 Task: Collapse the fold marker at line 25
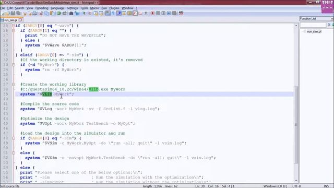click(x=14, y=26)
